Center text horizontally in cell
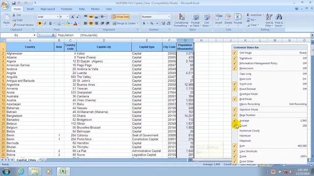Screen dimensions: 314x176 click(91, 23)
